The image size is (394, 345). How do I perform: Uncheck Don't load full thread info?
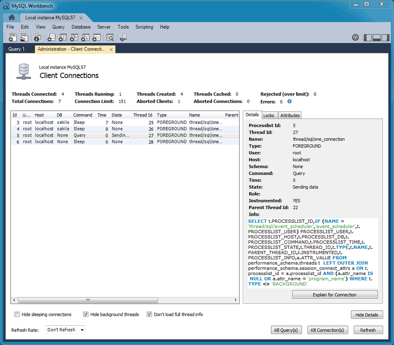pyautogui.click(x=149, y=314)
